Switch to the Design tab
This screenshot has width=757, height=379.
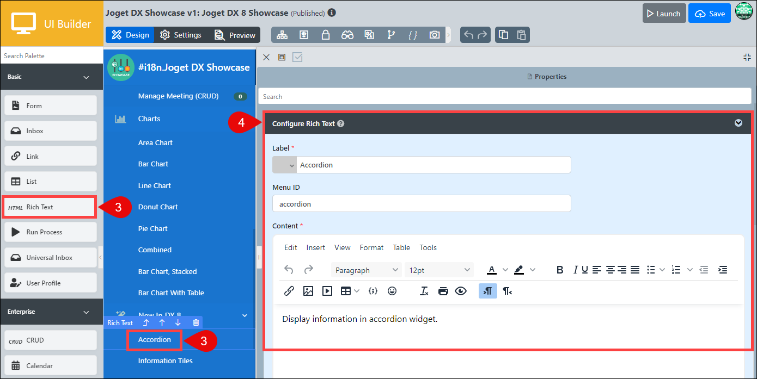pyautogui.click(x=130, y=35)
